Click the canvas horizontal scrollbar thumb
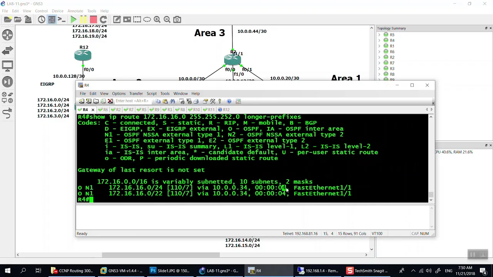The height and width of the screenshot is (277, 493). 161,255
